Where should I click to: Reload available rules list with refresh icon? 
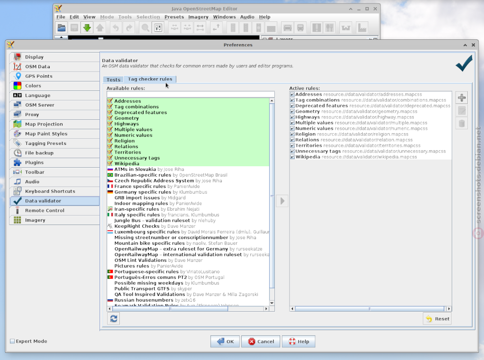tap(114, 318)
